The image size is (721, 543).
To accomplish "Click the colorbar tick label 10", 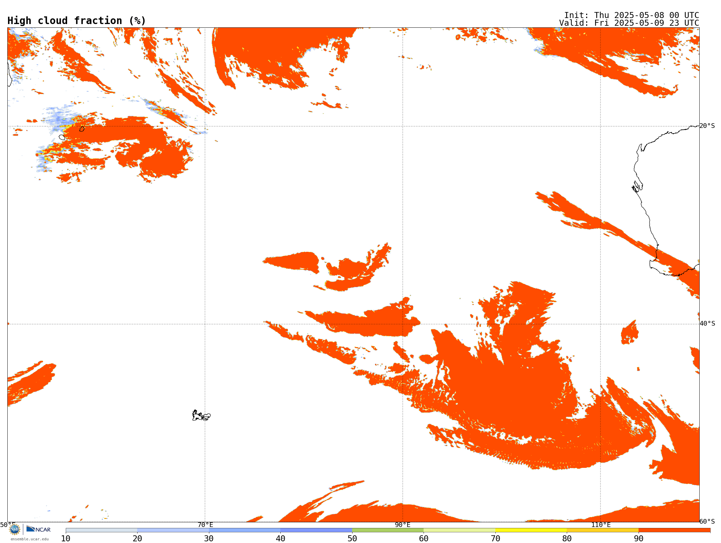I will pyautogui.click(x=66, y=539).
